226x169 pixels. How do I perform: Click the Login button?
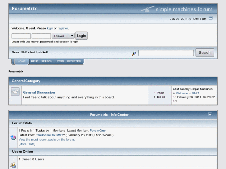pyautogui.click(x=81, y=36)
